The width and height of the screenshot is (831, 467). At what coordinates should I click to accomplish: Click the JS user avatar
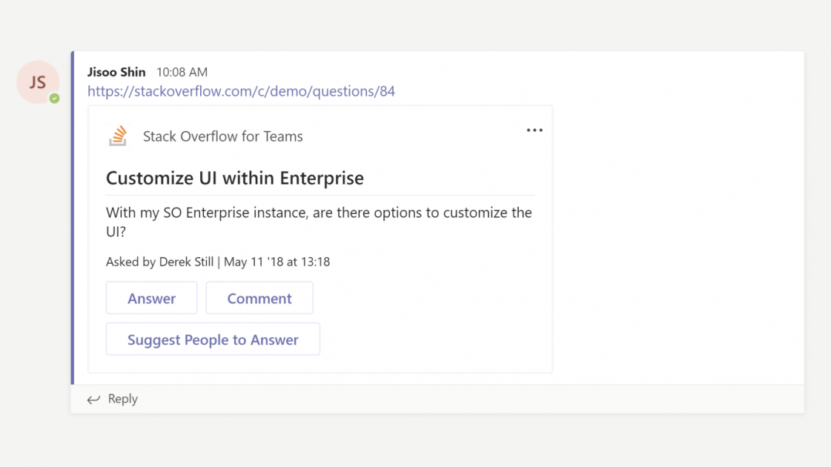click(x=38, y=82)
